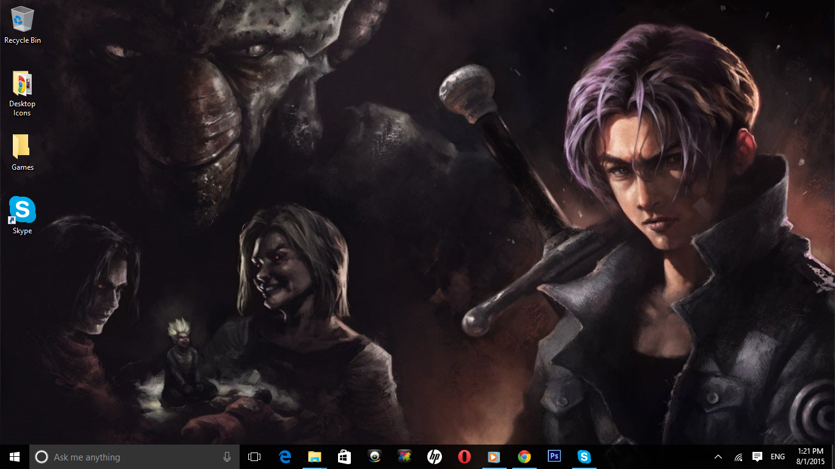This screenshot has height=469, width=835.
Task: Switch to Photoshop on the taskbar
Action: (554, 457)
